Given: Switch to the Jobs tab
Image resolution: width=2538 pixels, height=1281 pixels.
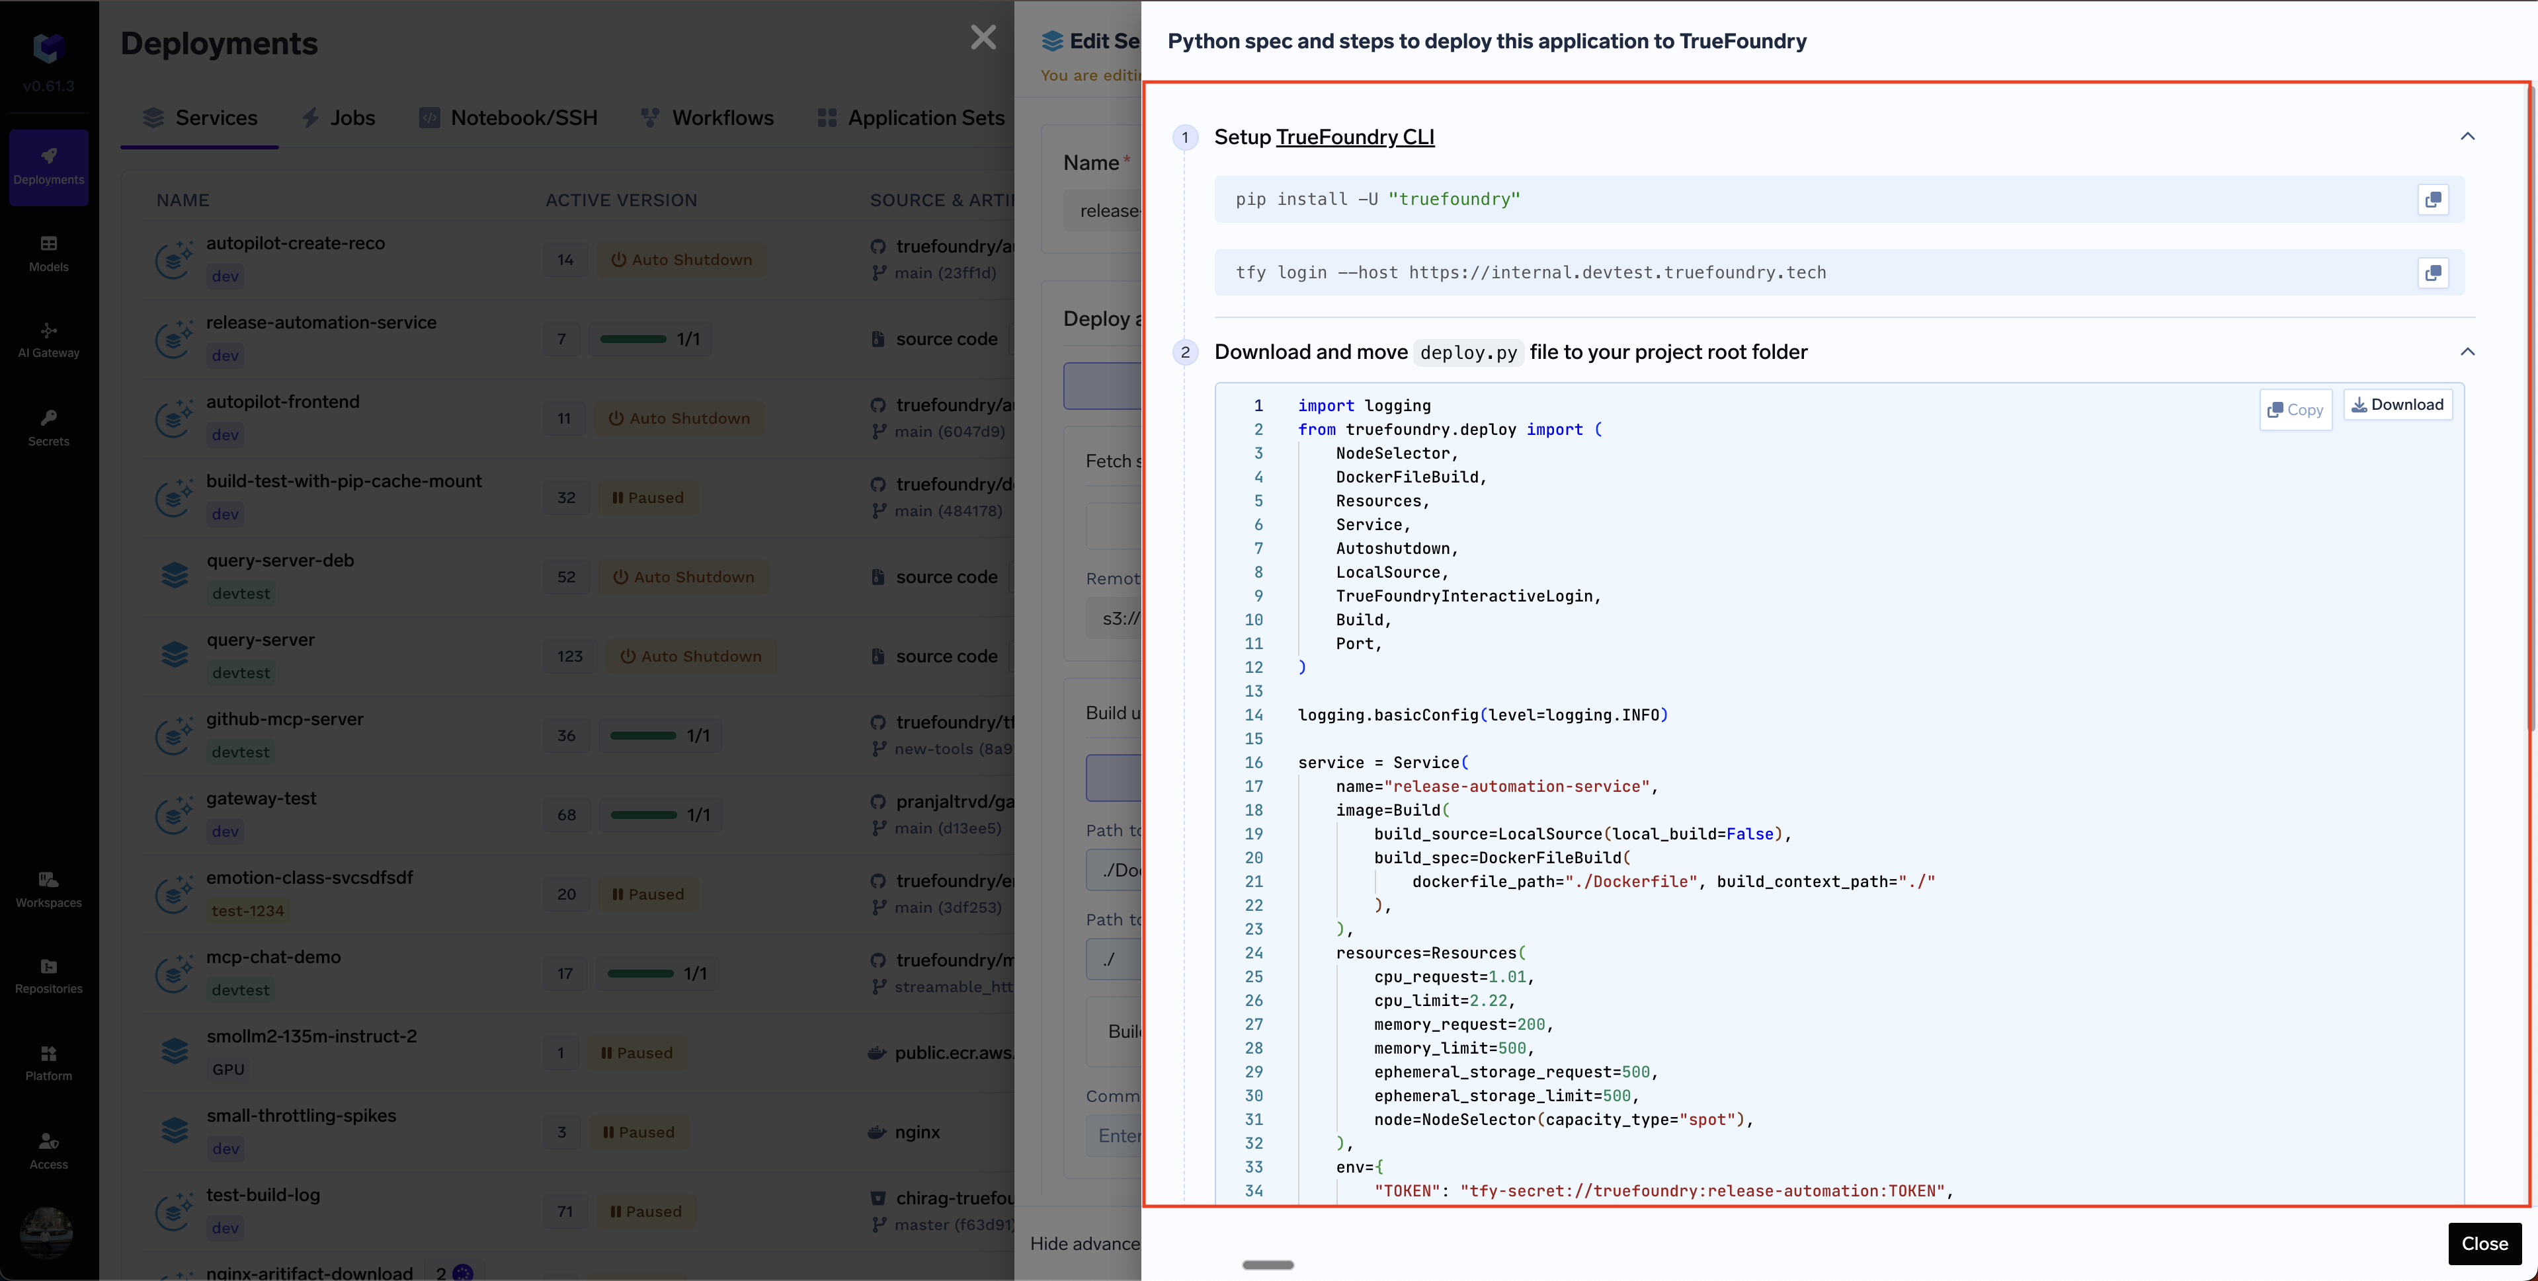Looking at the screenshot, I should 338,117.
